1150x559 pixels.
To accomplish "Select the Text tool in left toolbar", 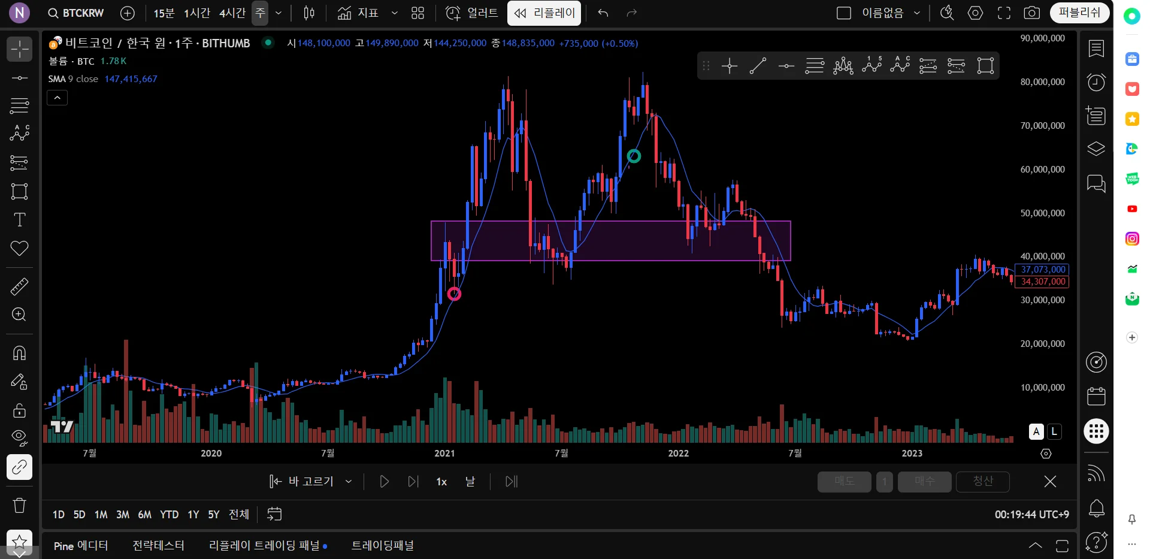I will 19,220.
